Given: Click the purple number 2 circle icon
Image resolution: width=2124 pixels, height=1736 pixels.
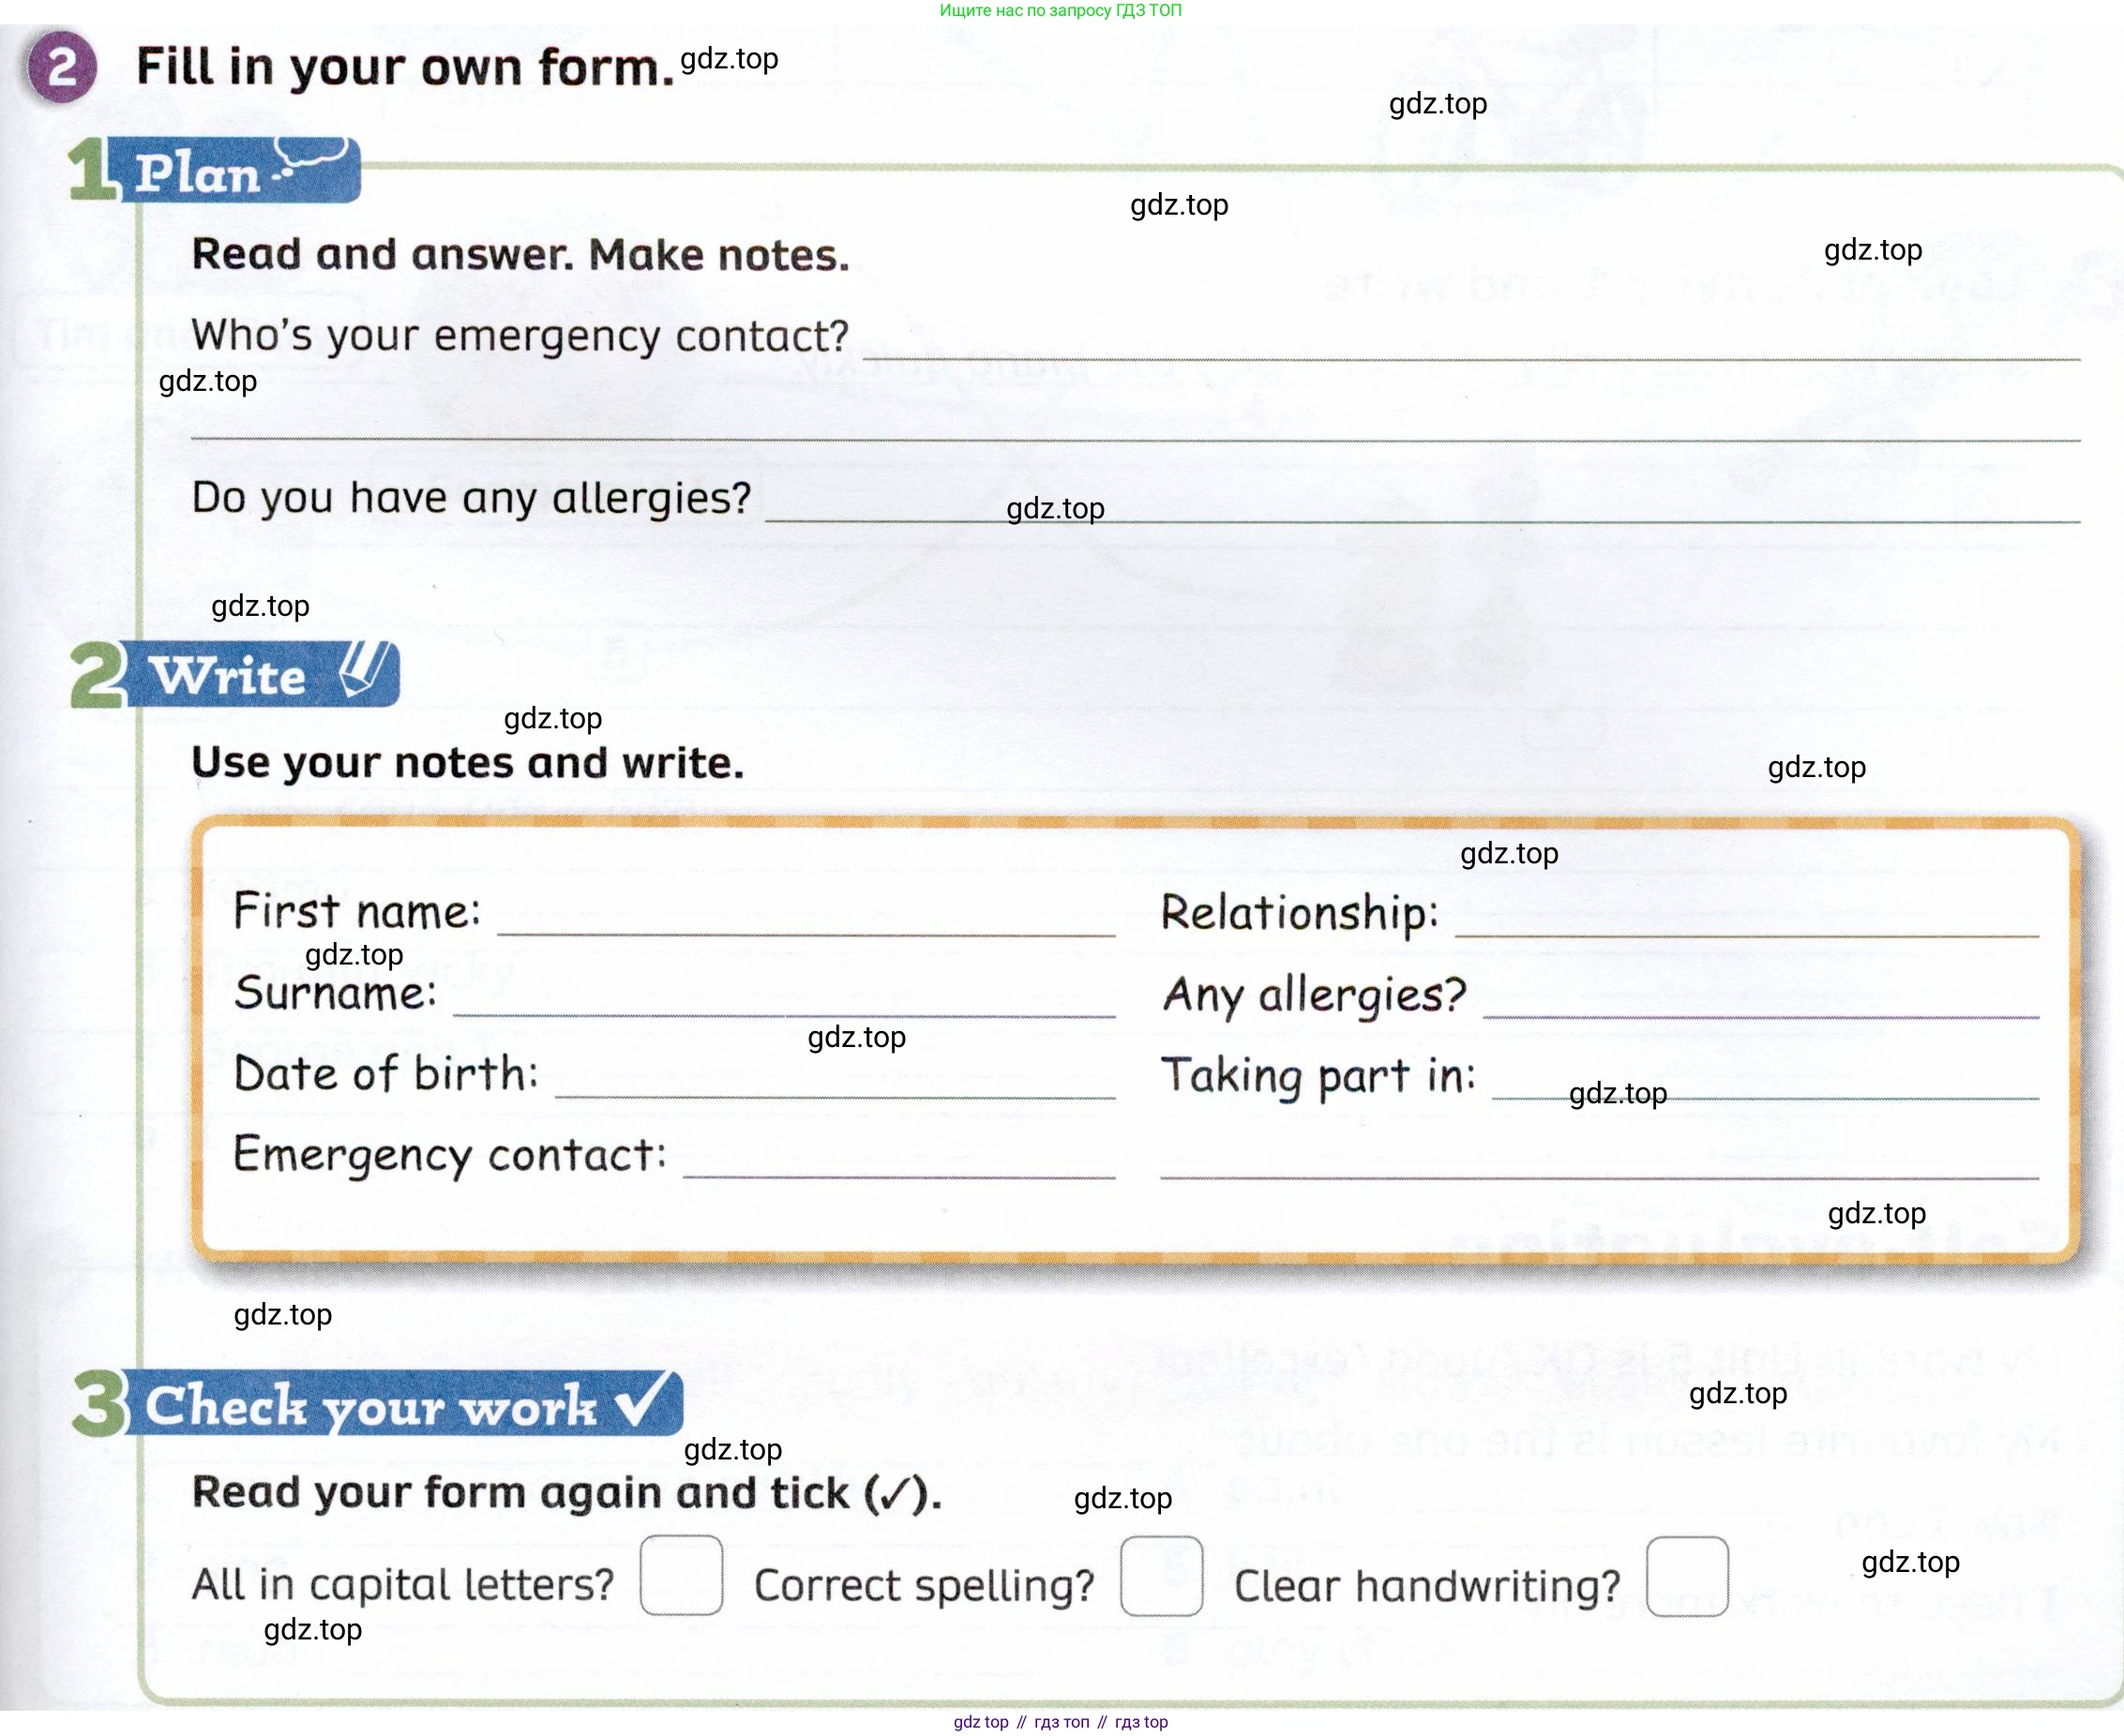Looking at the screenshot, I should (61, 67).
